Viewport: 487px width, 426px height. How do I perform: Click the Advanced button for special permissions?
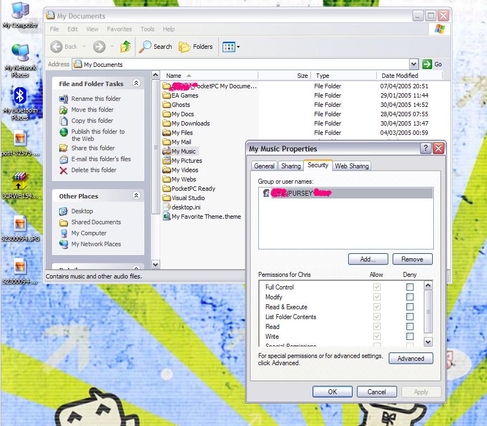[x=411, y=358]
